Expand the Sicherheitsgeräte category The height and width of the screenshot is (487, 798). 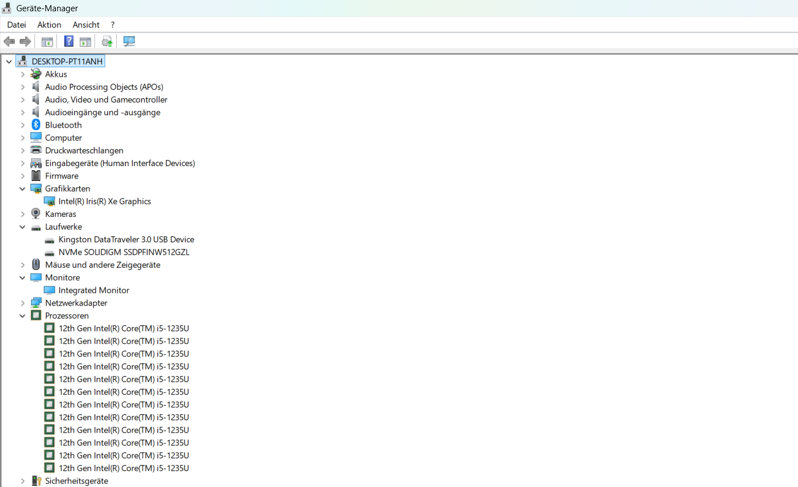click(x=23, y=481)
